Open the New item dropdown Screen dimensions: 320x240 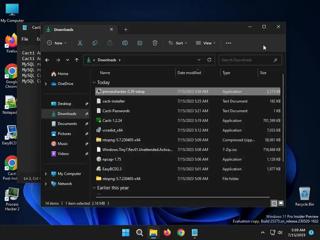click(x=57, y=43)
